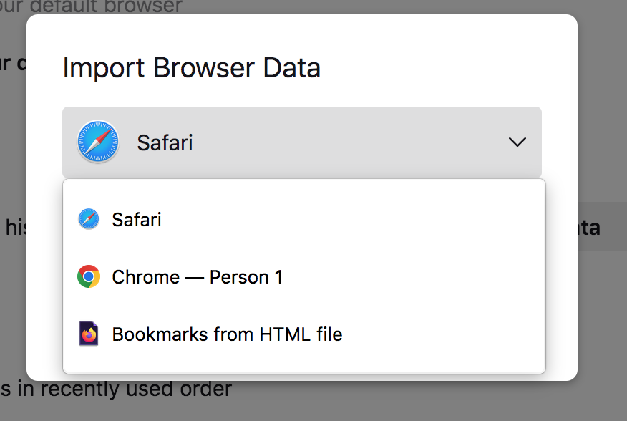Screen dimensions: 627x421
Task: Click the "HTML file" text in last option
Action: 301,334
